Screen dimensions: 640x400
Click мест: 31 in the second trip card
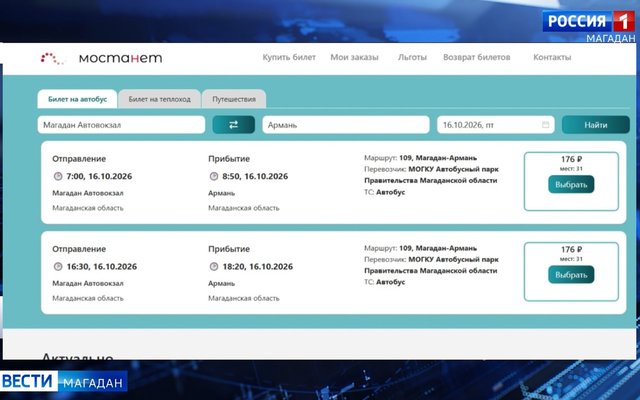(571, 259)
